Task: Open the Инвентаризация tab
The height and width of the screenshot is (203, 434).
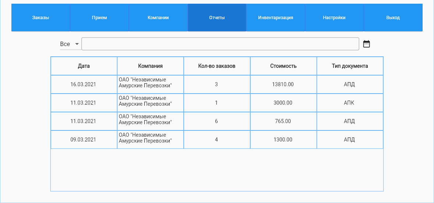Action: click(x=276, y=17)
